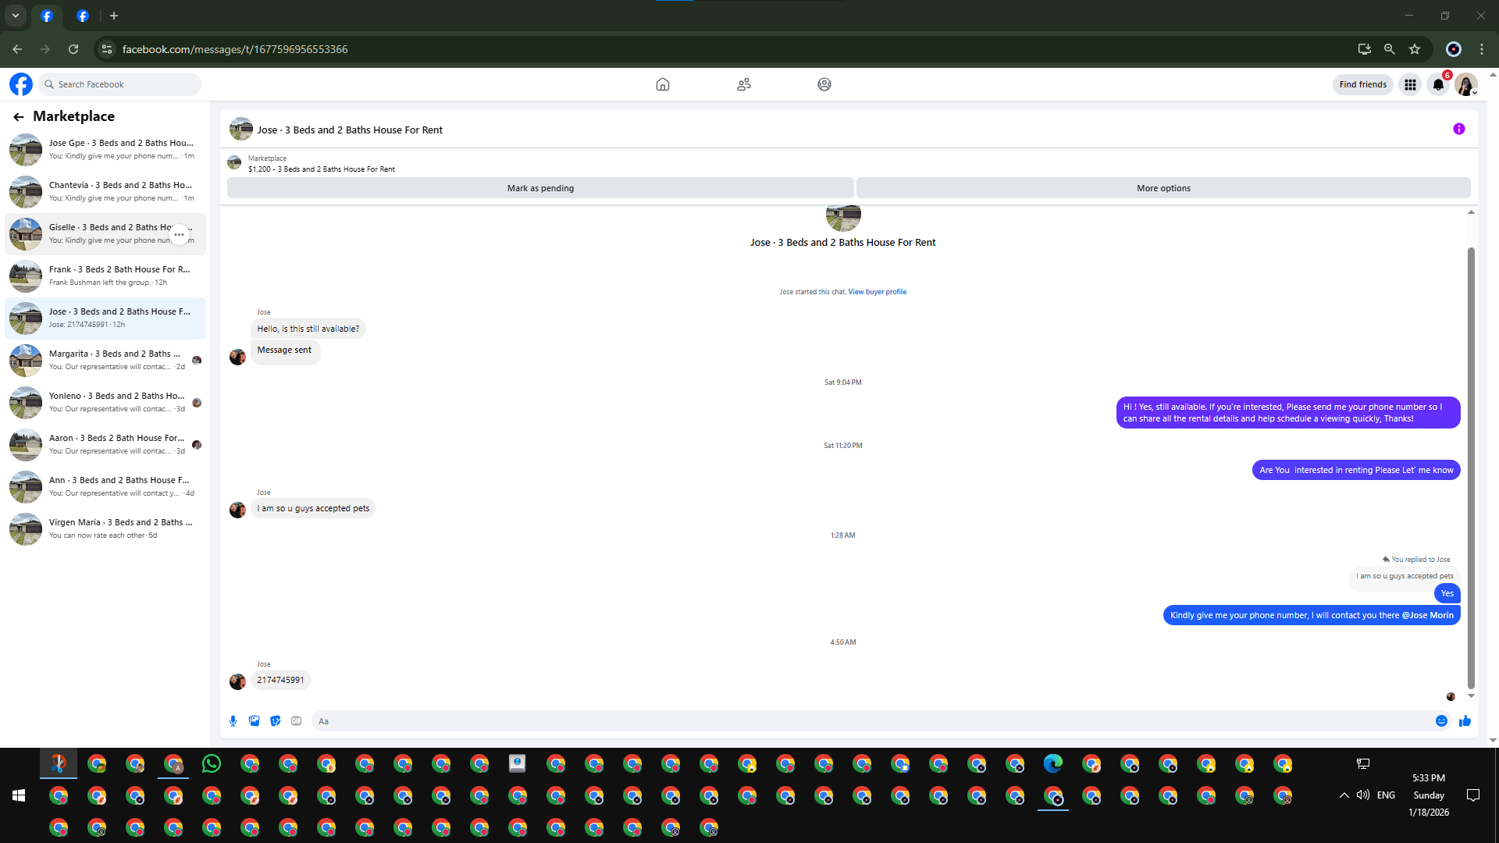1499x843 pixels.
Task: Send a thumbs up like
Action: click(x=1465, y=721)
